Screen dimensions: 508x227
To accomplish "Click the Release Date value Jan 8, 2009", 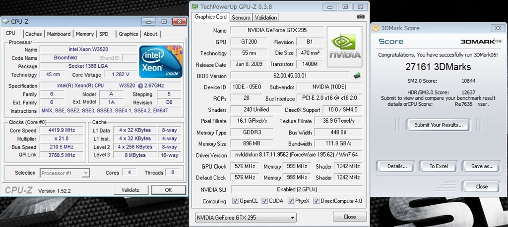I will [249, 64].
